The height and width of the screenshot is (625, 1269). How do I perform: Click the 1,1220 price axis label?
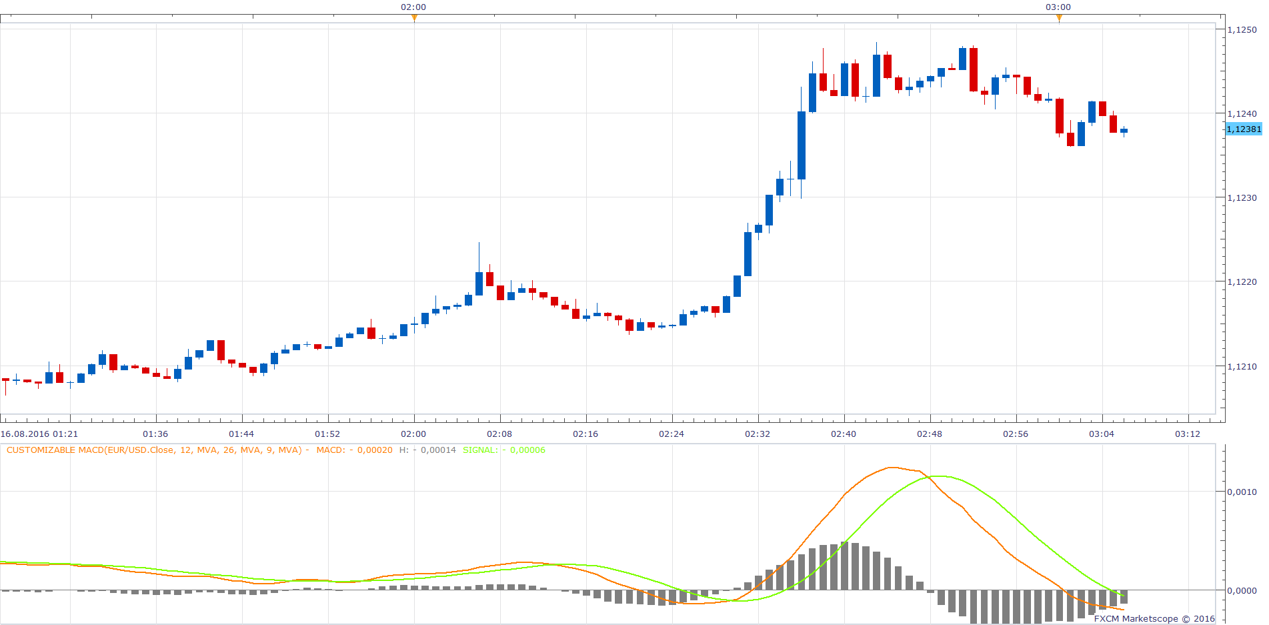click(x=1242, y=281)
